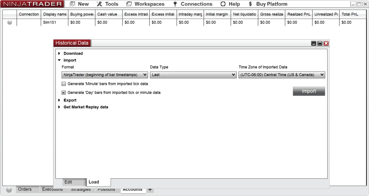Click the Gross realized column header
Viewport: 369px width, 196px height.
pos(272,14)
